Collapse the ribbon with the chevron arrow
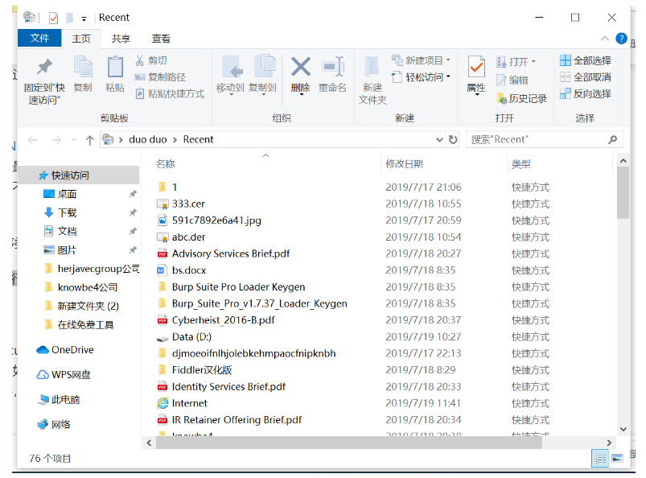The height and width of the screenshot is (478, 646). coord(604,39)
